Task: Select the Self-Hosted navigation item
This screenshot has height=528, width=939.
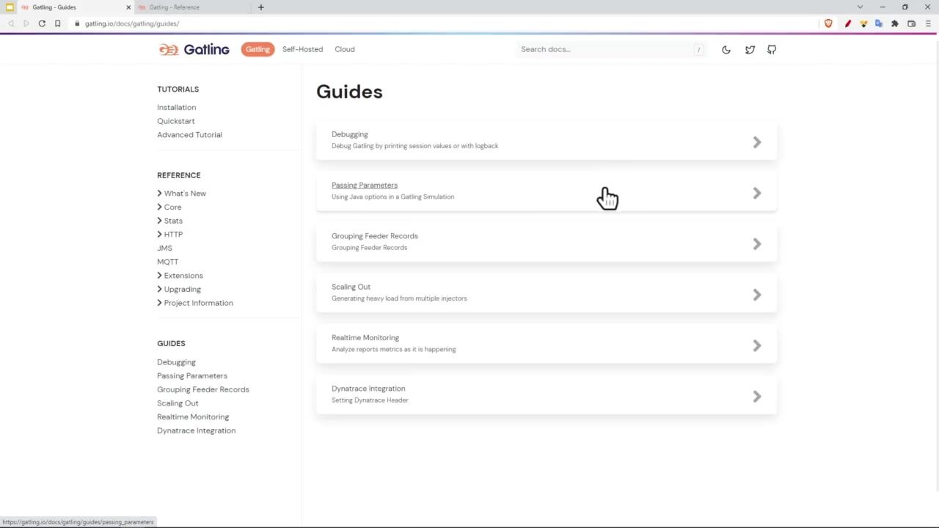Action: tap(302, 49)
